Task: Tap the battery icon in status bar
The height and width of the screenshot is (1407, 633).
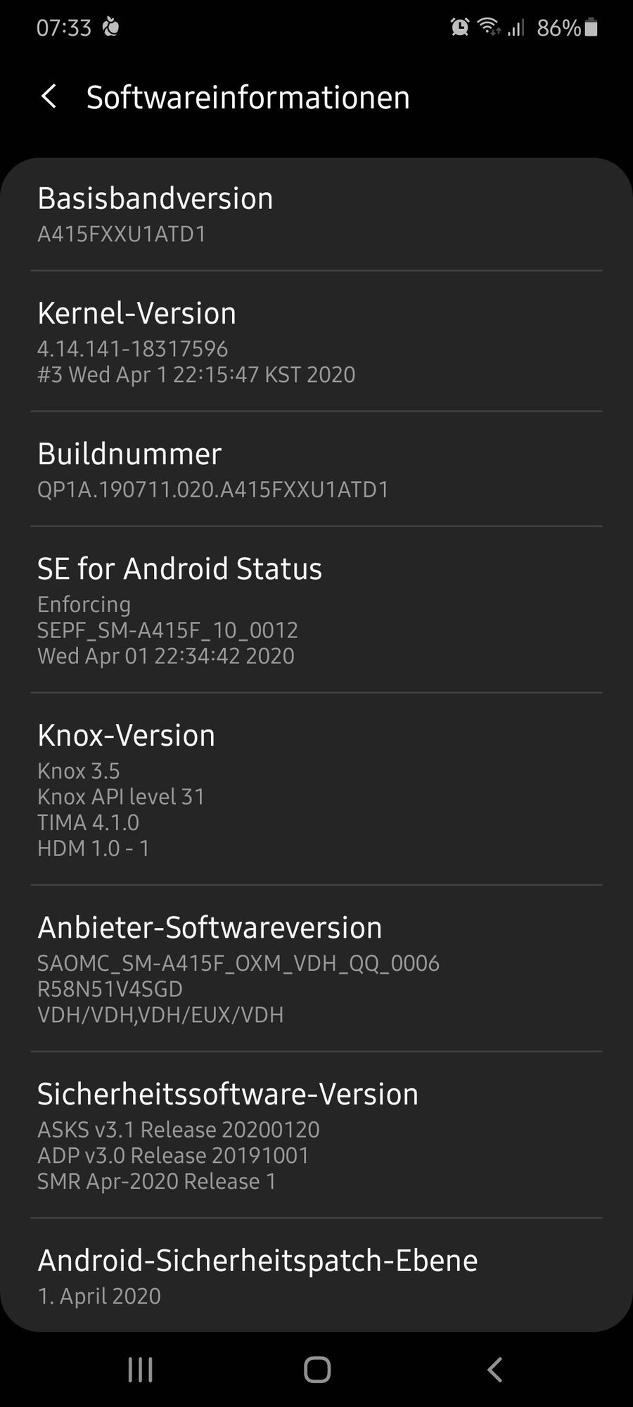Action: pyautogui.click(x=592, y=27)
